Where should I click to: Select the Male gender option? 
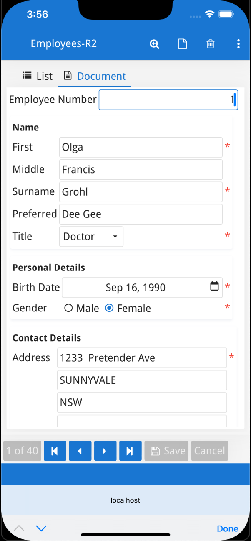point(68,308)
